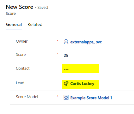Click the Score entity subtitle
This screenshot has height=114, width=134.
click(11, 14)
